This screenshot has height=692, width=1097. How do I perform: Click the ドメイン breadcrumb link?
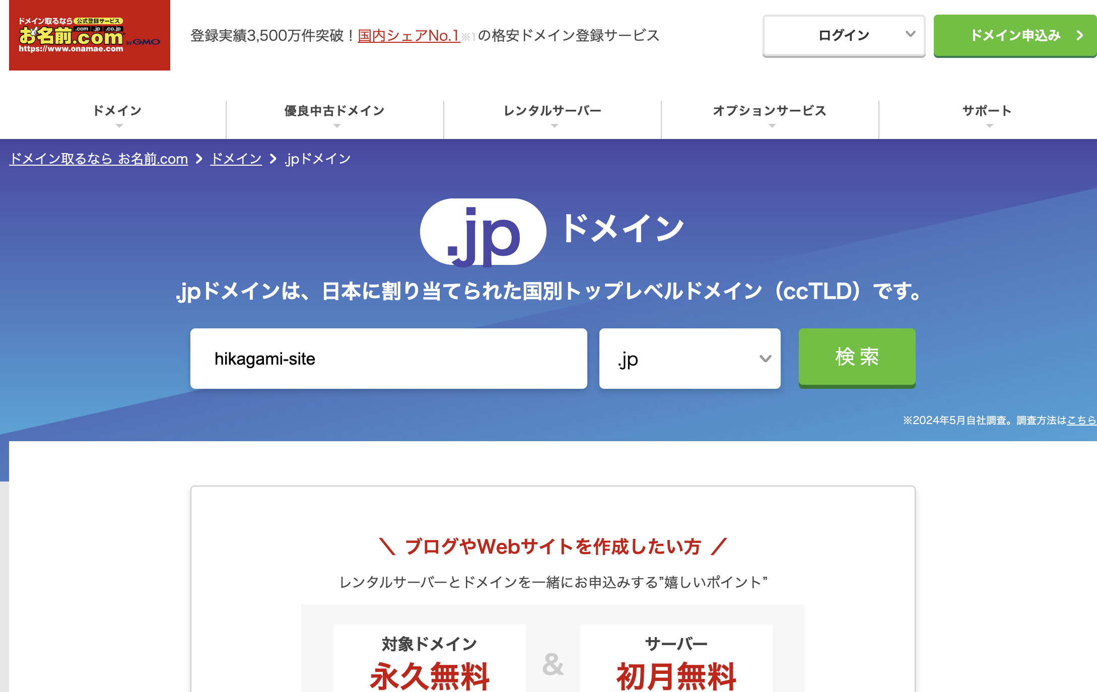pos(235,158)
